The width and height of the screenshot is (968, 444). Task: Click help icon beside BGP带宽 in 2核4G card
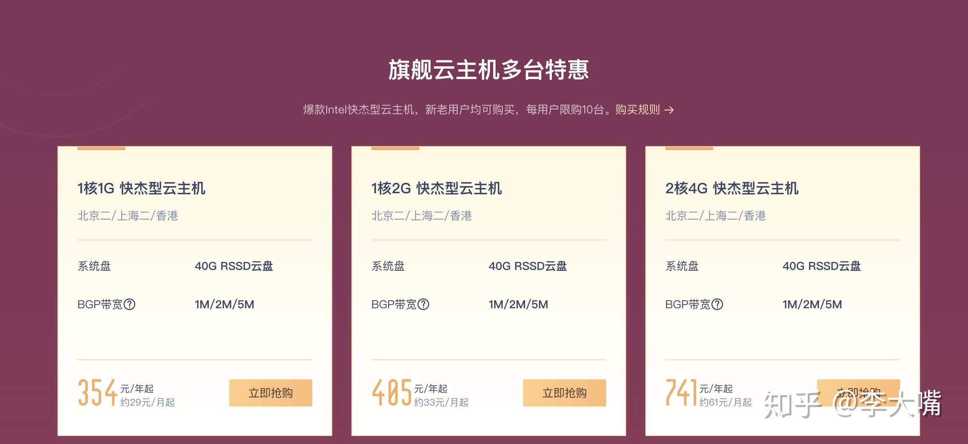pyautogui.click(x=717, y=305)
